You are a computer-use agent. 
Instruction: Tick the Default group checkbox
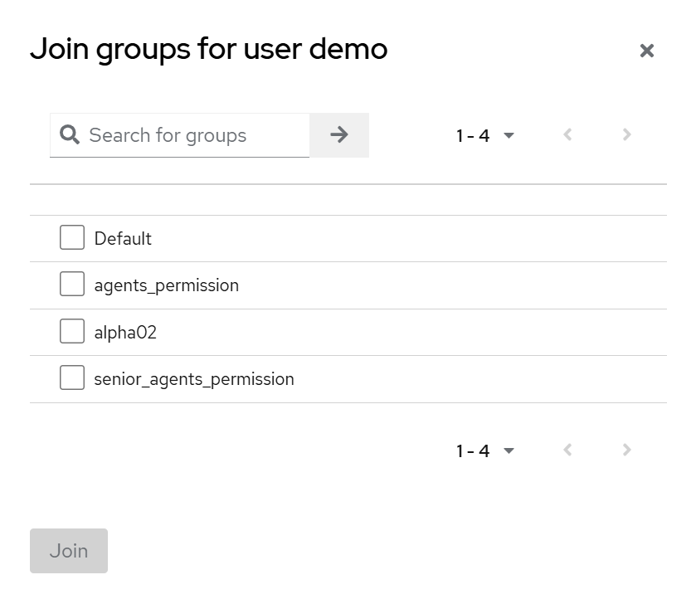click(72, 238)
